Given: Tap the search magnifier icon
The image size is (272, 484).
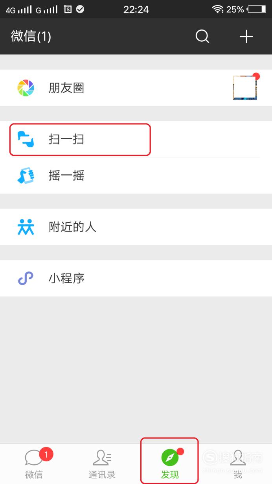Looking at the screenshot, I should point(202,37).
